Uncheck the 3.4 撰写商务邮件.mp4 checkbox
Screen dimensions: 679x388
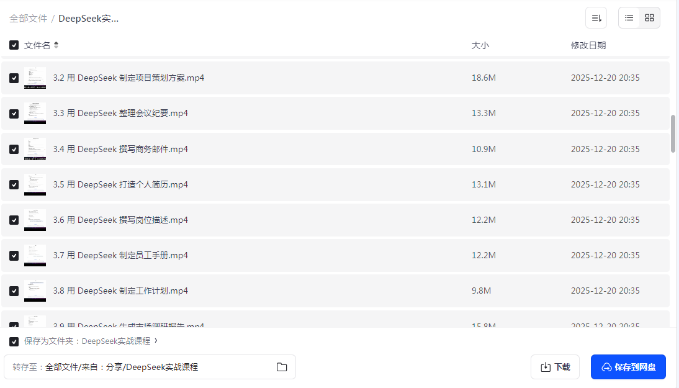[14, 149]
